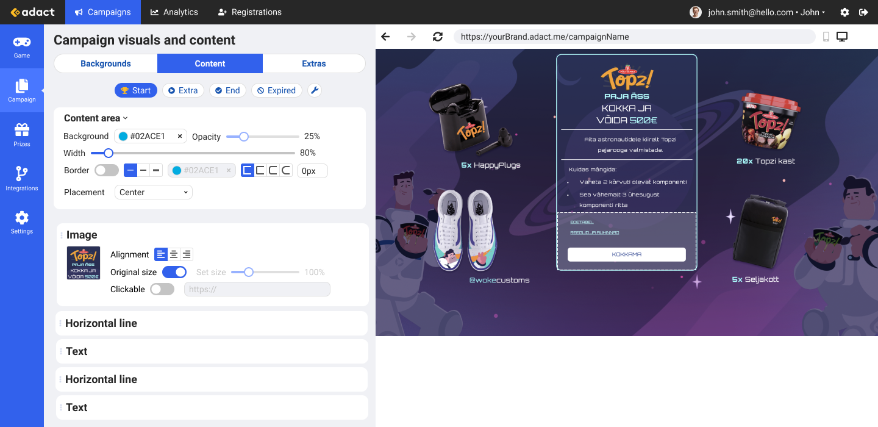Choose the square corner border shape
This screenshot has width=878, height=427.
[248, 170]
